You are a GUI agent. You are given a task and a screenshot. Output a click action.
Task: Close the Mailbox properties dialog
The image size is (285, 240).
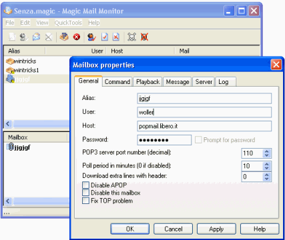(x=276, y=65)
